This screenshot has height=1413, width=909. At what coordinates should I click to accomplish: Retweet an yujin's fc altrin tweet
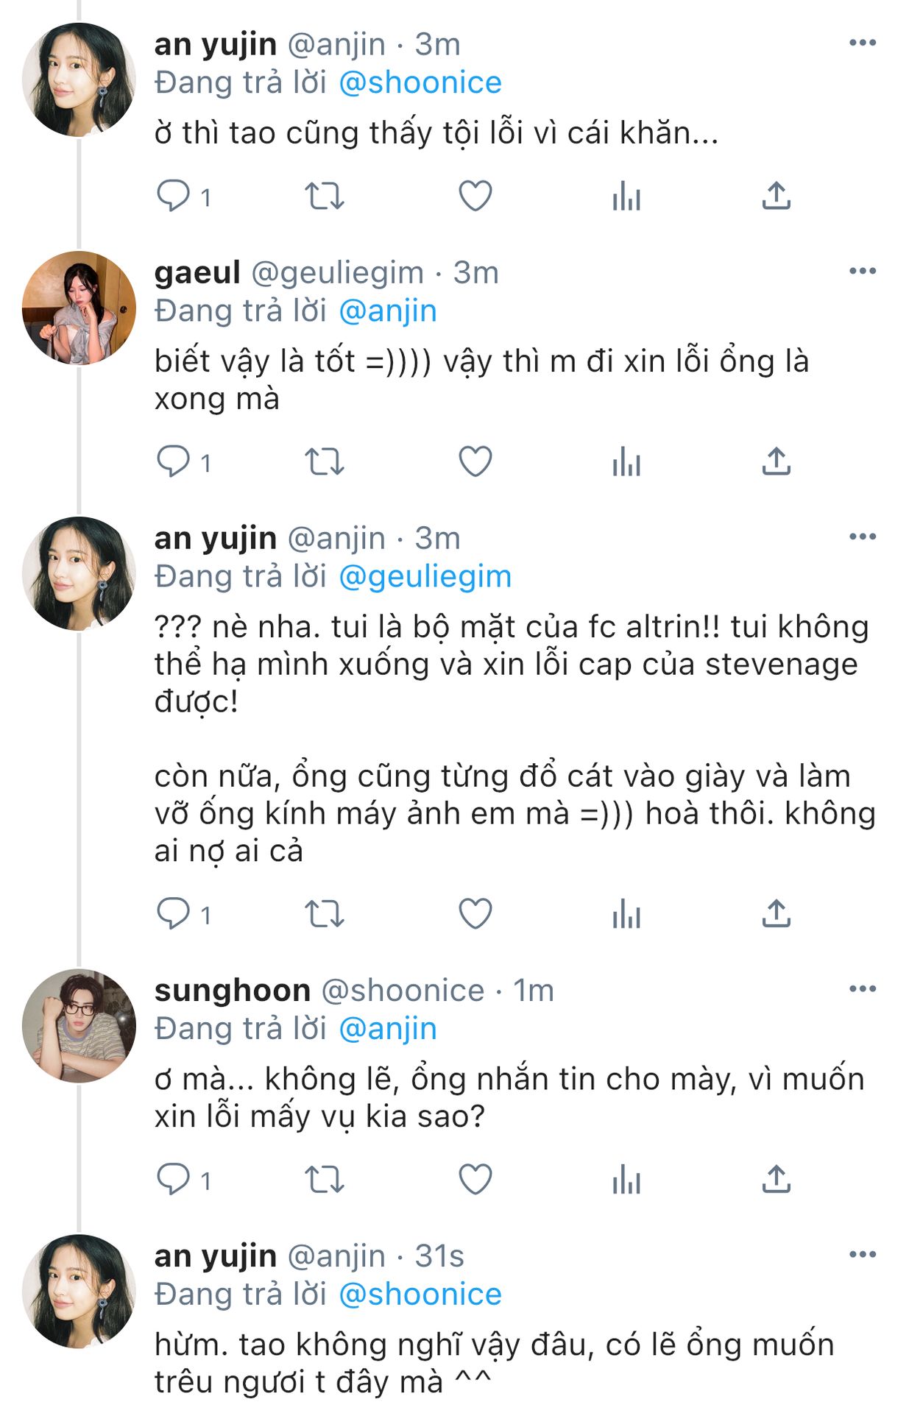(324, 914)
